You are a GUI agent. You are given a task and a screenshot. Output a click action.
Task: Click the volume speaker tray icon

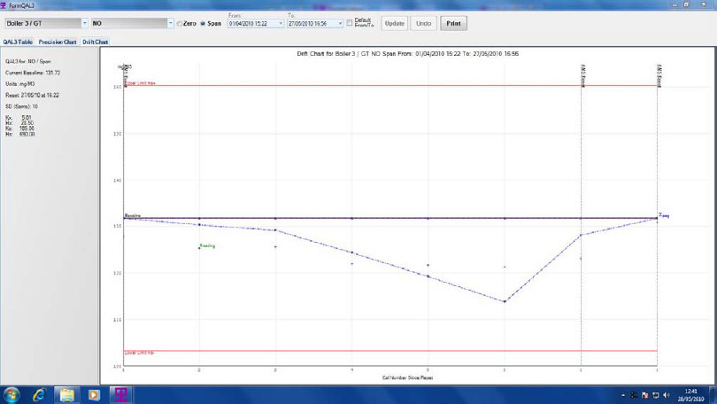pos(665,394)
